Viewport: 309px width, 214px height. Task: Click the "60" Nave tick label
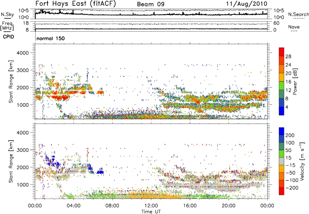(x=276, y=23)
